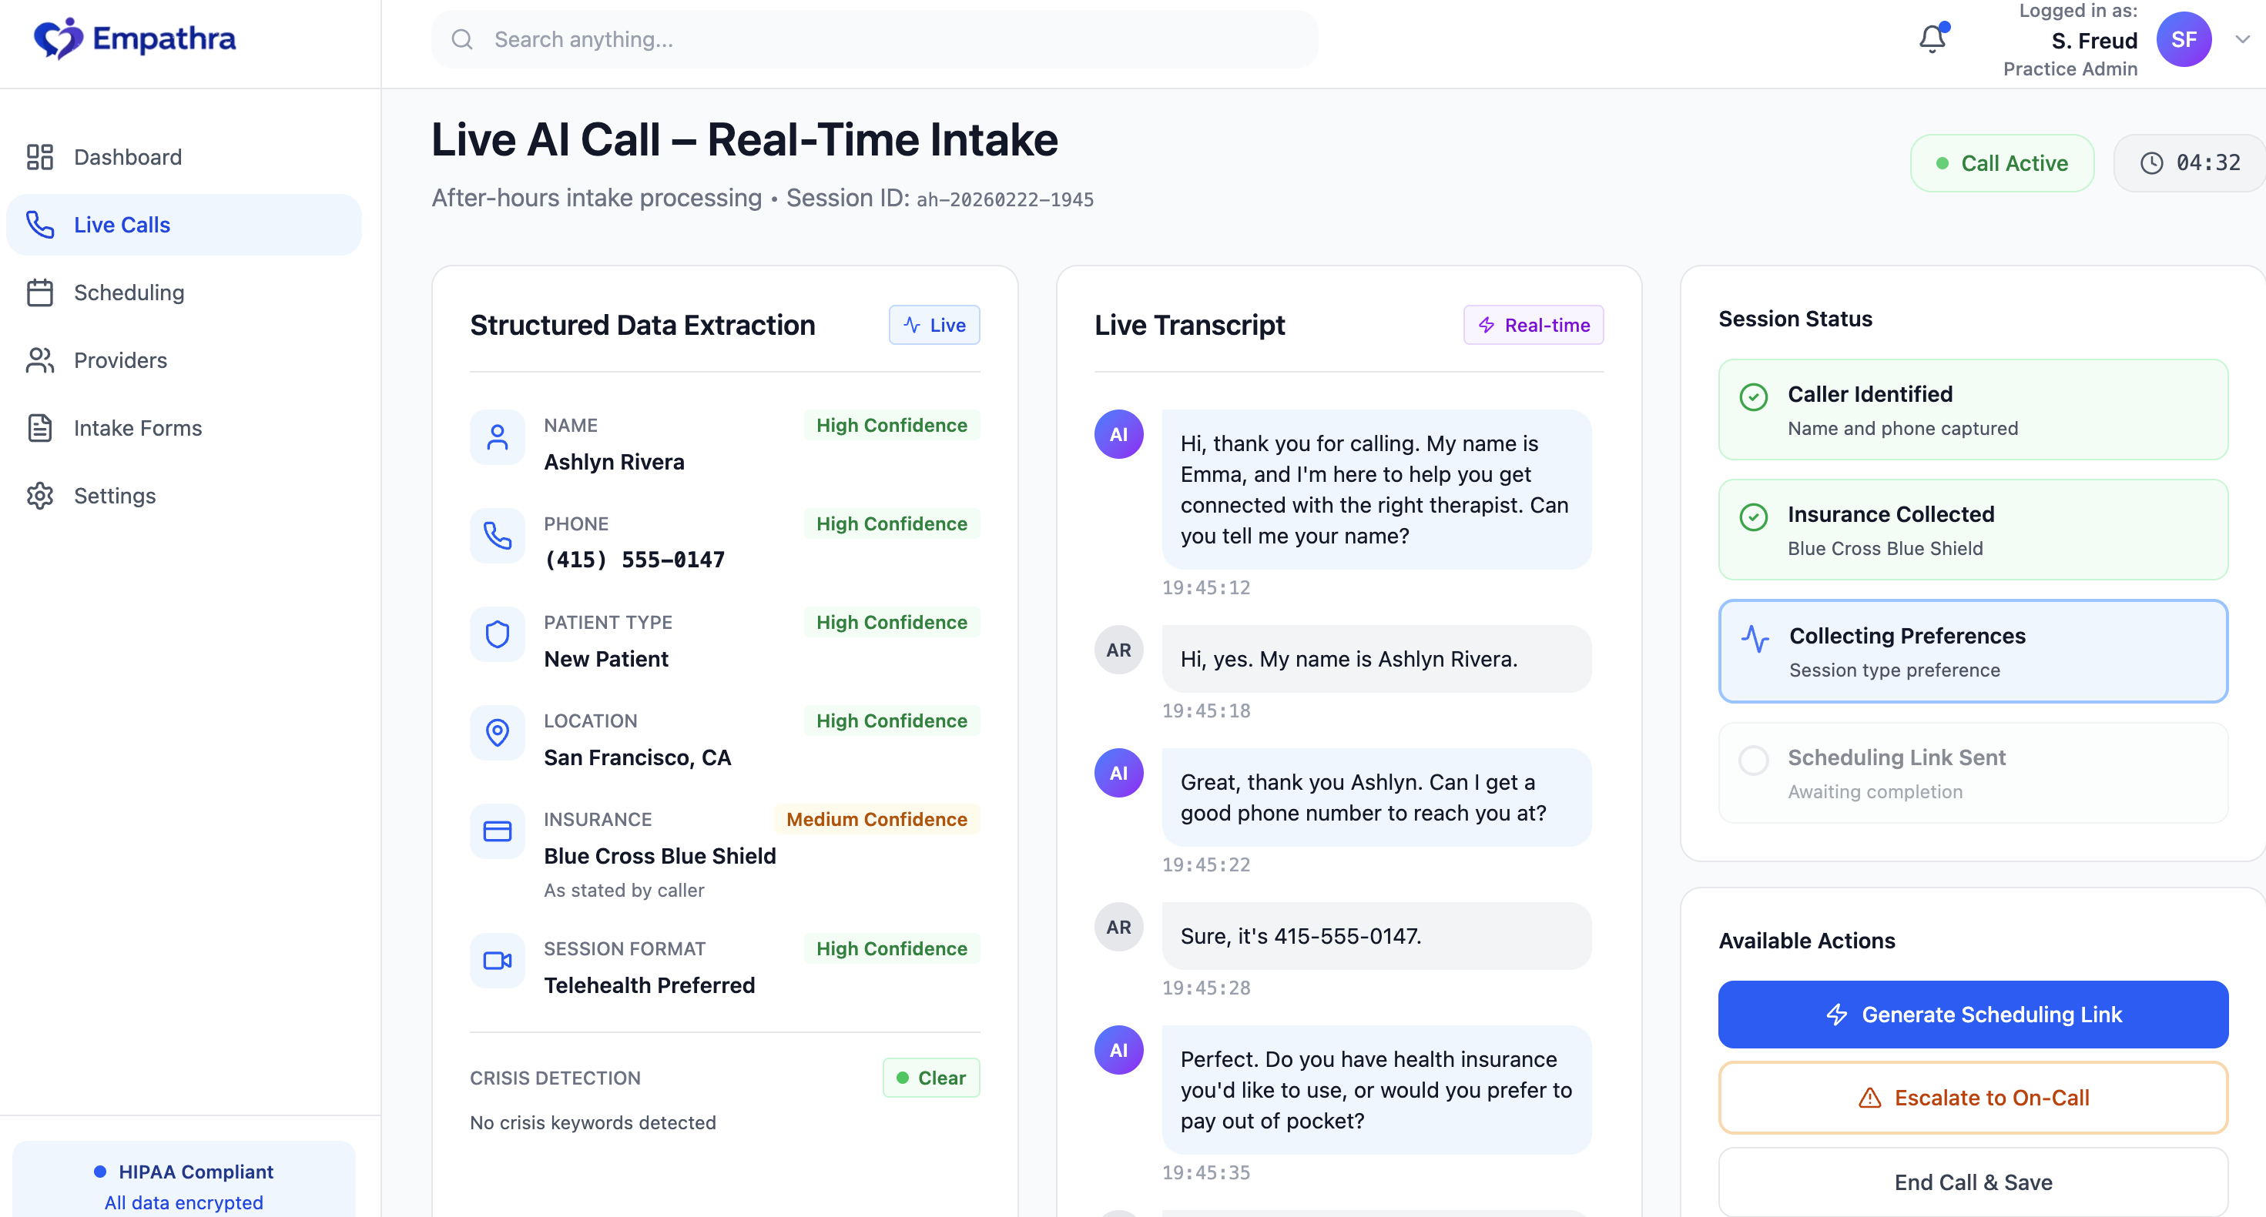2266x1217 pixels.
Task: Open the notifications bell
Action: tap(1932, 38)
